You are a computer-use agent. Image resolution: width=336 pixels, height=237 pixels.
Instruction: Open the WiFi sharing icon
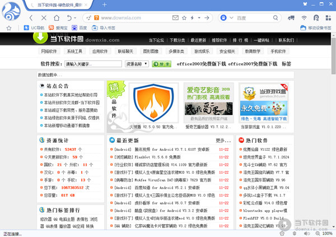tap(304, 18)
